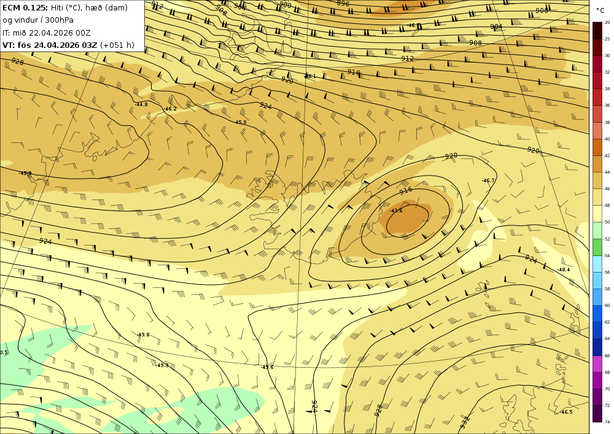Select the "VT: fös 24.04.2026 03Z" valid time
614x434 pixels.
[50, 45]
